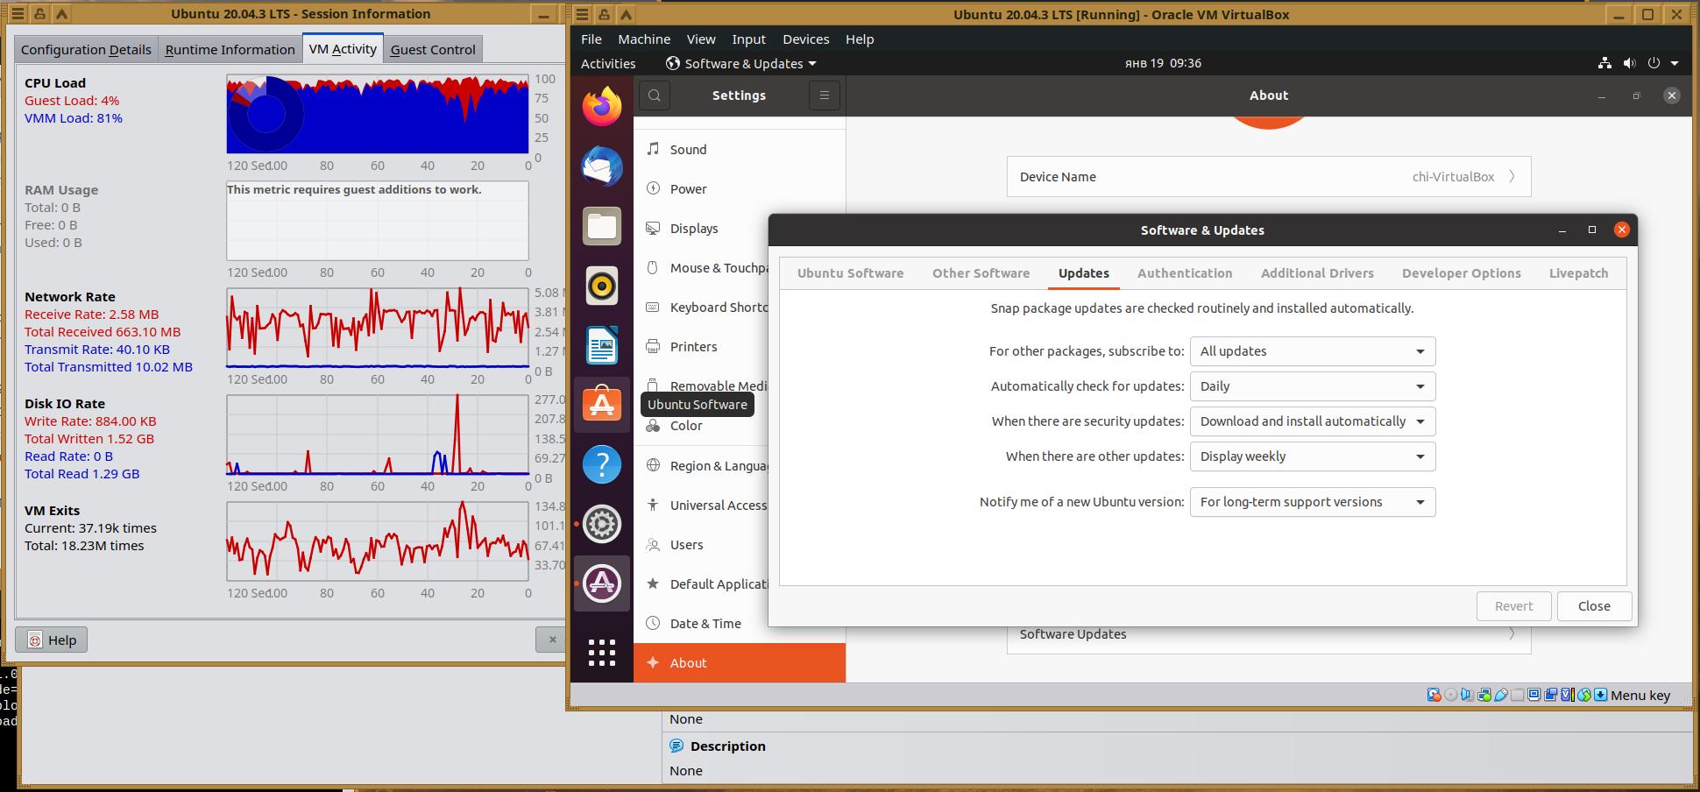1700x792 pixels.
Task: Open the 'For other packages, subscribe to' dropdown
Action: (1313, 351)
